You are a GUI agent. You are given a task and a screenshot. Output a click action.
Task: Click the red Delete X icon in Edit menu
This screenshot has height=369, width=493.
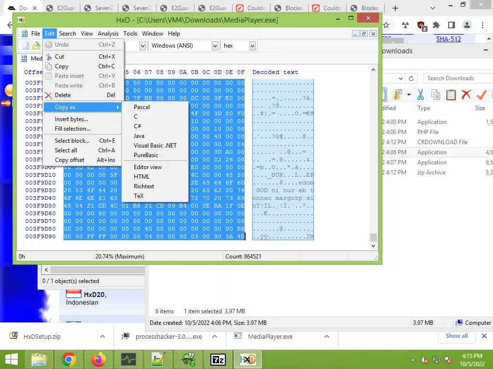(49, 95)
